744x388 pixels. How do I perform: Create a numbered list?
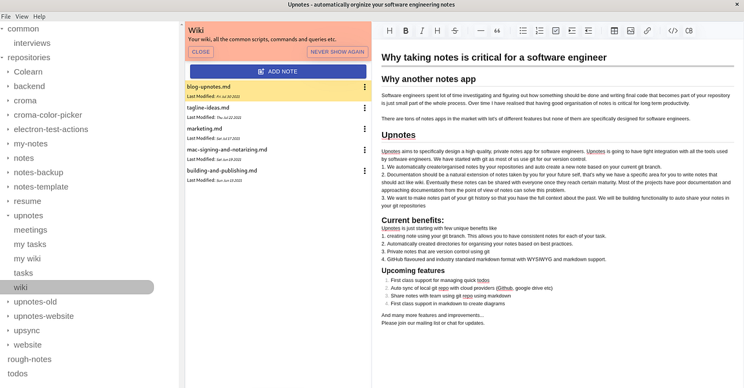[x=540, y=31]
